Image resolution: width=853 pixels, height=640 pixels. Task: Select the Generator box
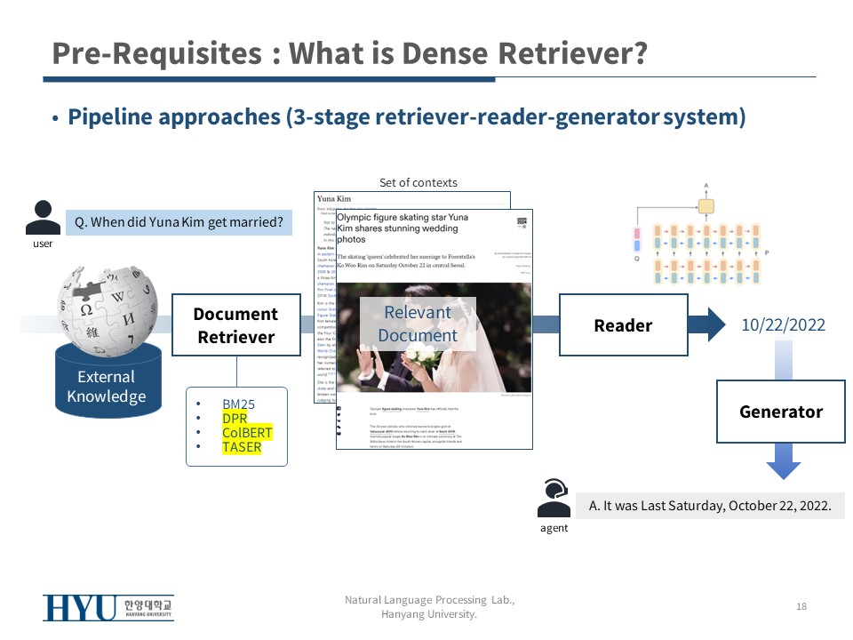point(782,412)
